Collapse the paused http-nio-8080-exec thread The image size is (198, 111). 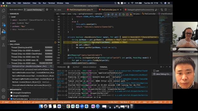pos(10,63)
